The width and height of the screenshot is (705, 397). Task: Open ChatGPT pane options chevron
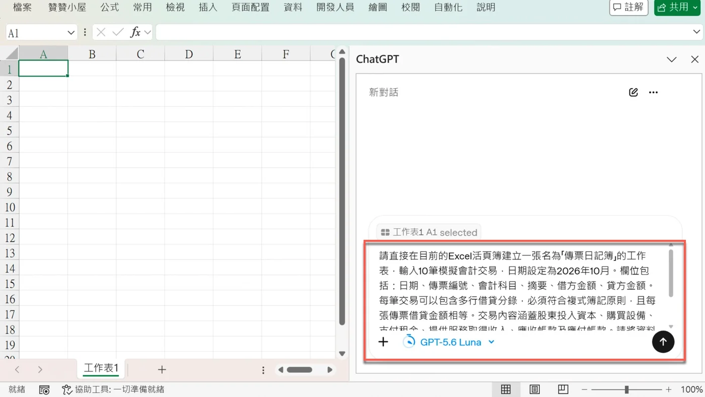coord(671,59)
